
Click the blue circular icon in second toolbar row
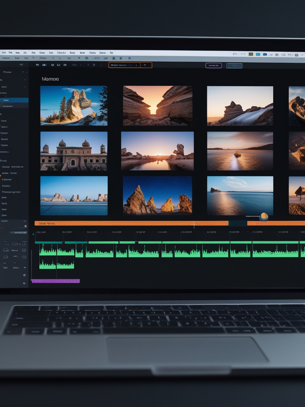[x=129, y=58]
